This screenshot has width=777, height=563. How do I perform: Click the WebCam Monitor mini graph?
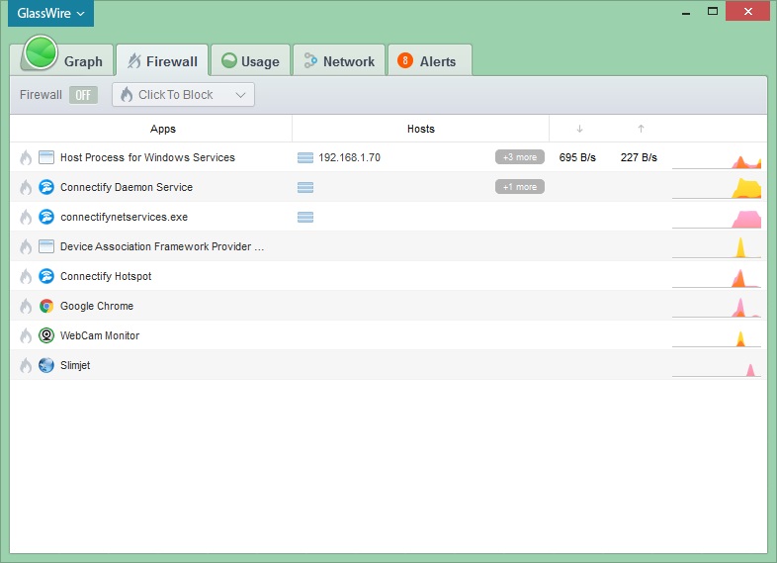[x=717, y=338]
